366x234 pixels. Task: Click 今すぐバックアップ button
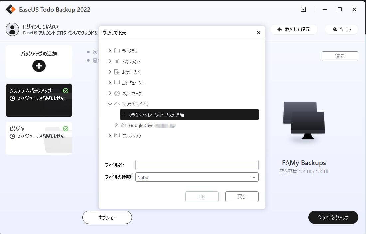333,217
